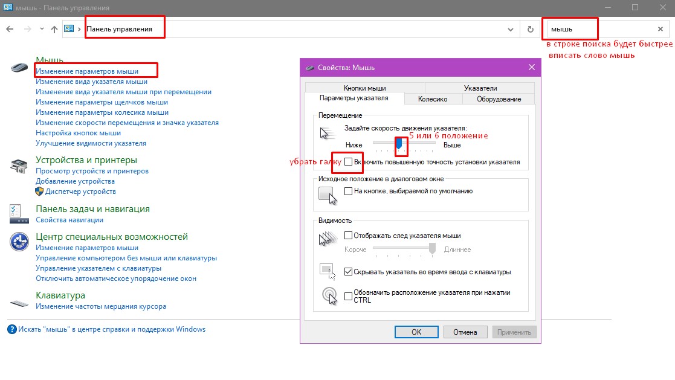675x380 pixels.
Task: Enable display pointer trails checkbox
Action: point(348,236)
